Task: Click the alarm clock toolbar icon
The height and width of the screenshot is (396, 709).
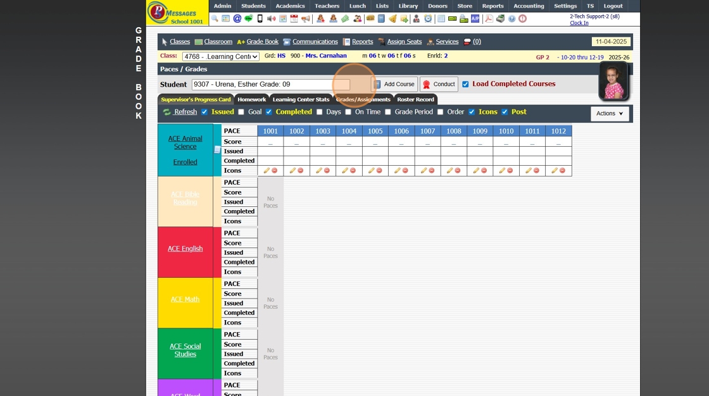Action: (x=428, y=18)
